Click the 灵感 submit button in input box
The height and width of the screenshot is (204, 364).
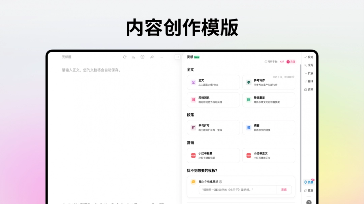point(284,190)
